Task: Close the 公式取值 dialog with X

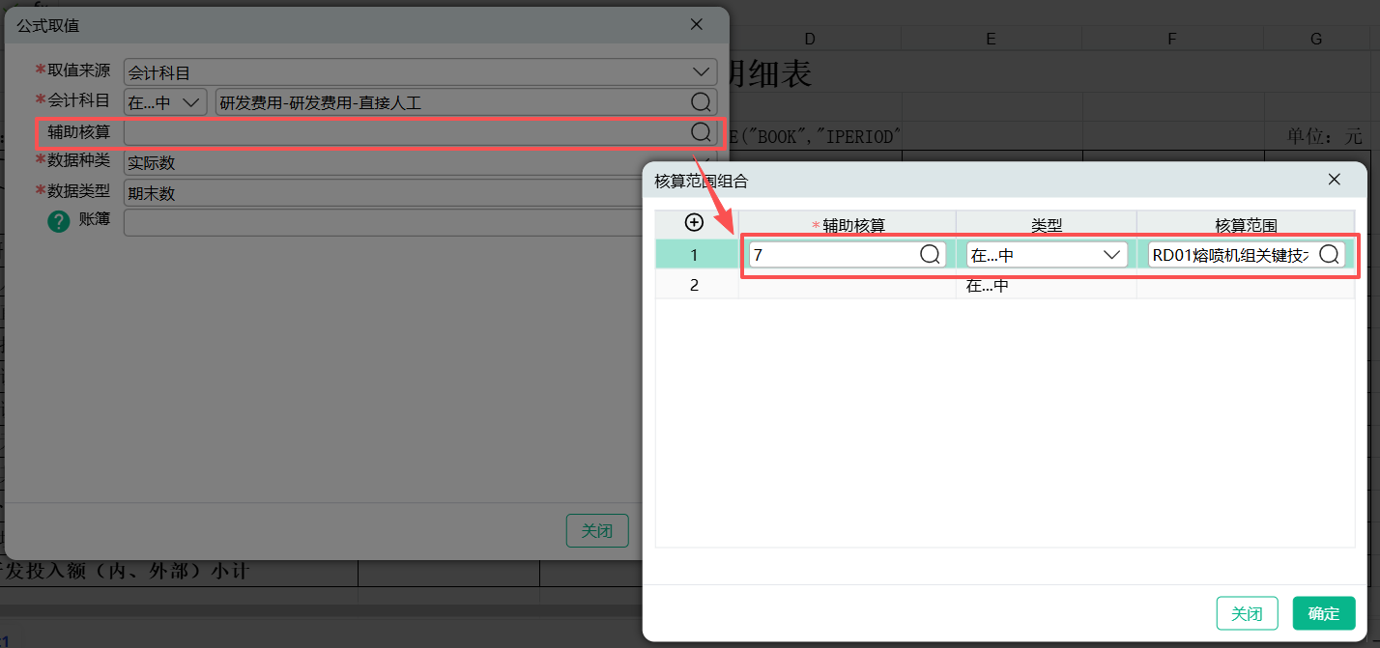Action: click(696, 25)
